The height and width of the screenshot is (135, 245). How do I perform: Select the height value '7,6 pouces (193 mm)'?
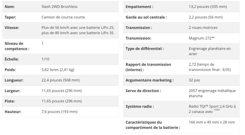(59, 112)
